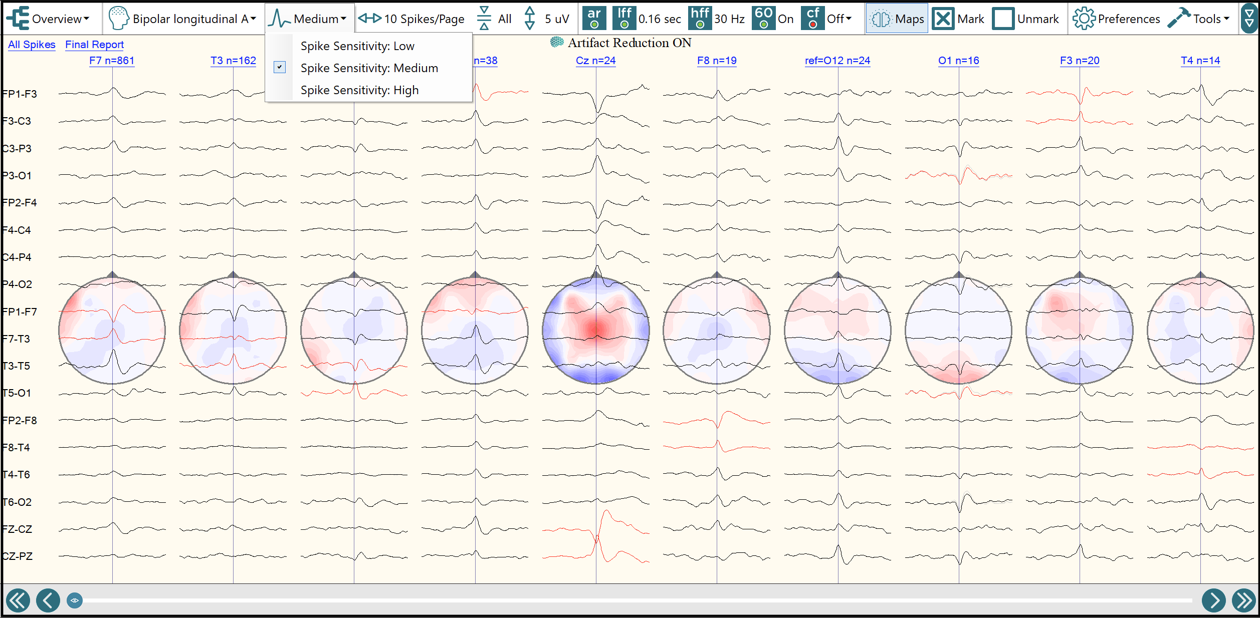Click the head montage icon

(x=119, y=19)
